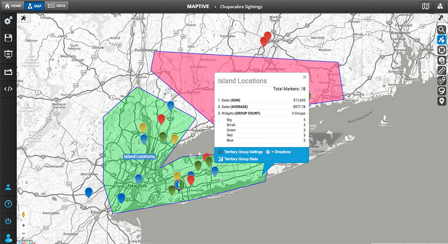
Task: Go to the HOME tab
Action: click(x=13, y=6)
